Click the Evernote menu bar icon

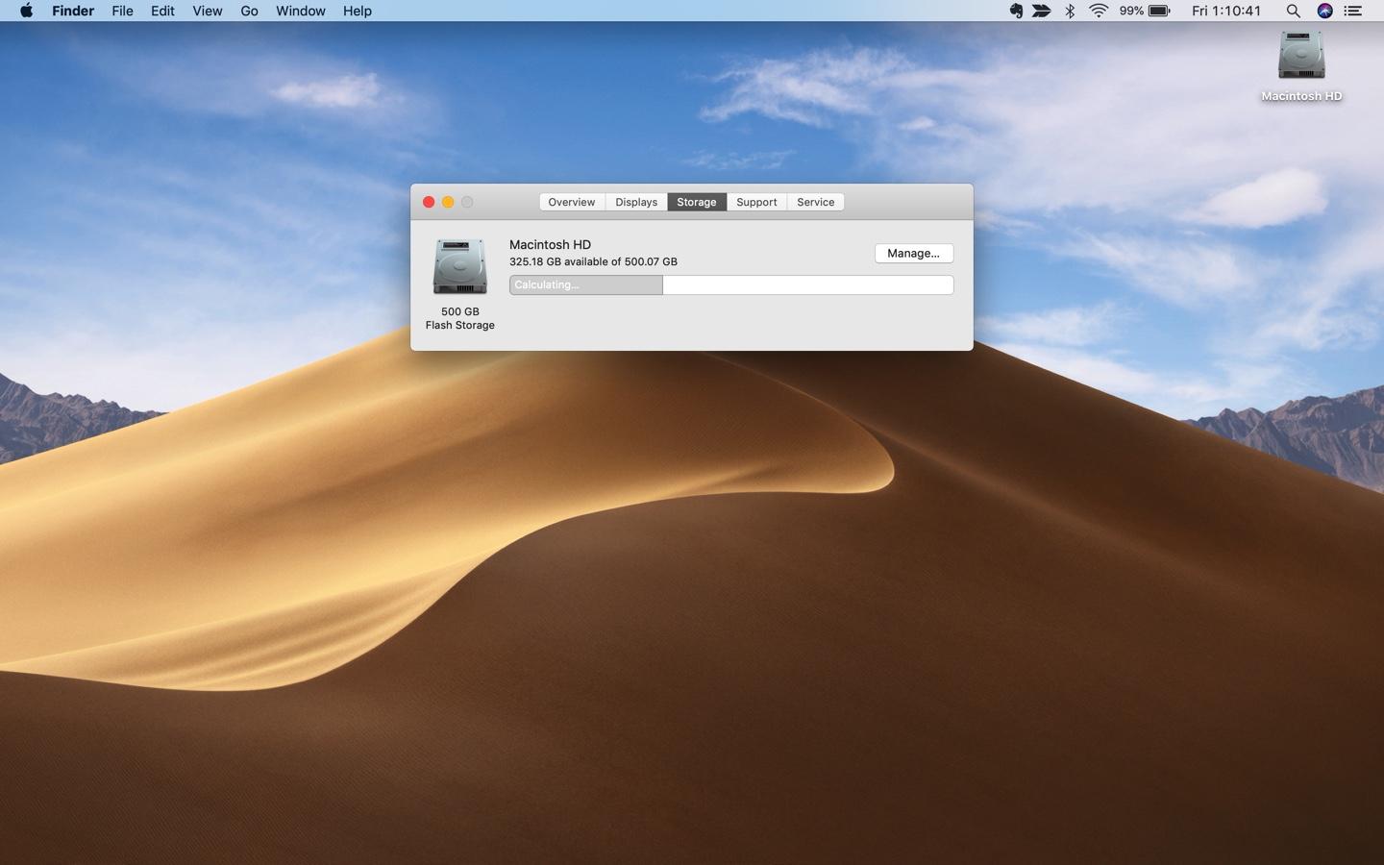[x=1016, y=11]
